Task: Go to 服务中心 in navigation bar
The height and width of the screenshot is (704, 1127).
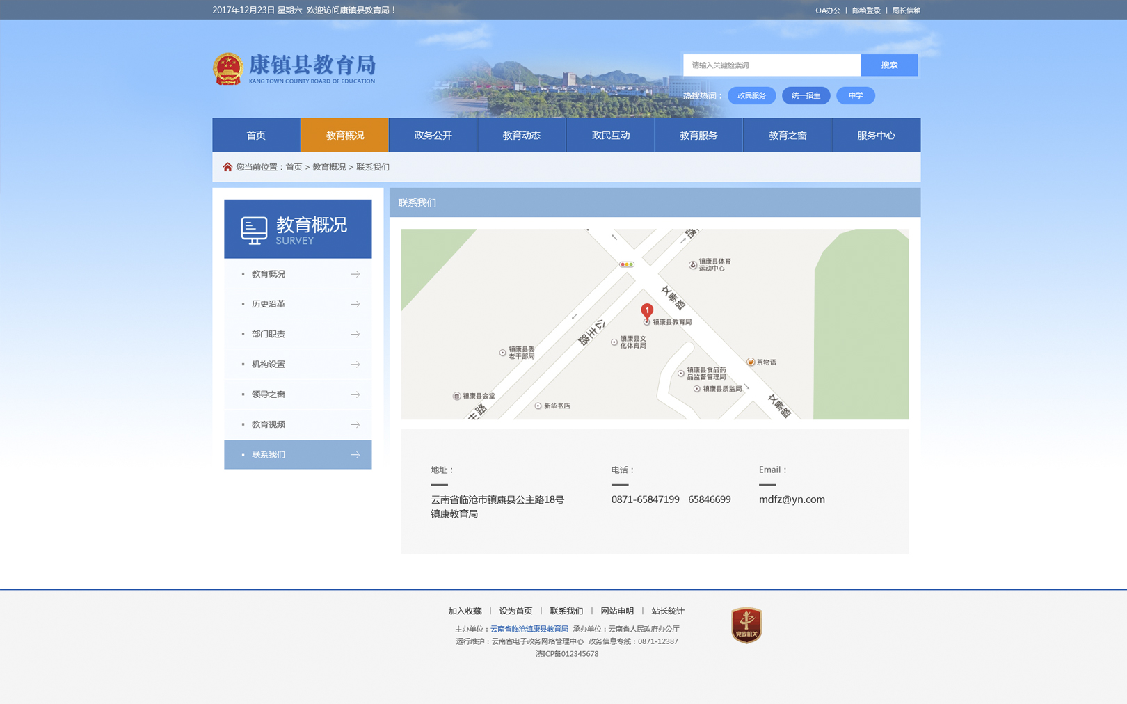Action: [875, 136]
